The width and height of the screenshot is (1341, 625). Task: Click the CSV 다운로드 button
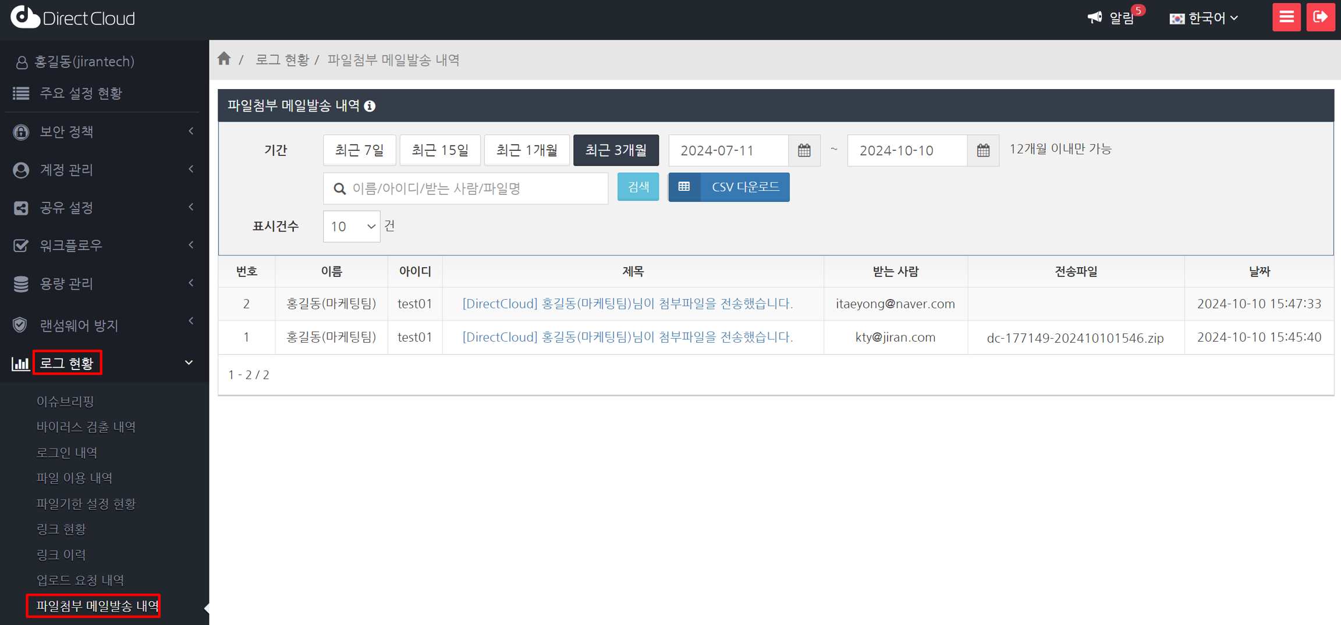pos(729,187)
